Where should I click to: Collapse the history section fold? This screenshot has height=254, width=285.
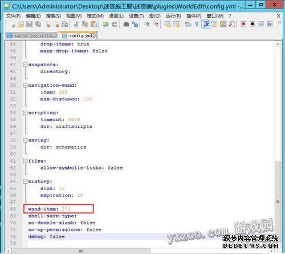coord(25,182)
